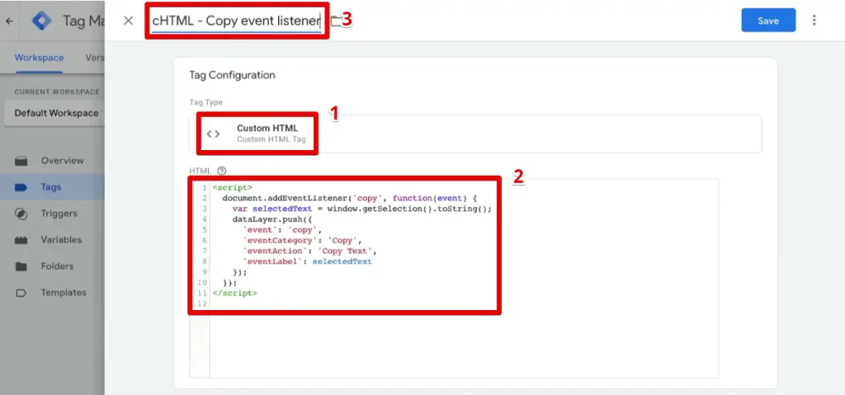
Task: Click the Tags label icon
Action: pos(21,187)
